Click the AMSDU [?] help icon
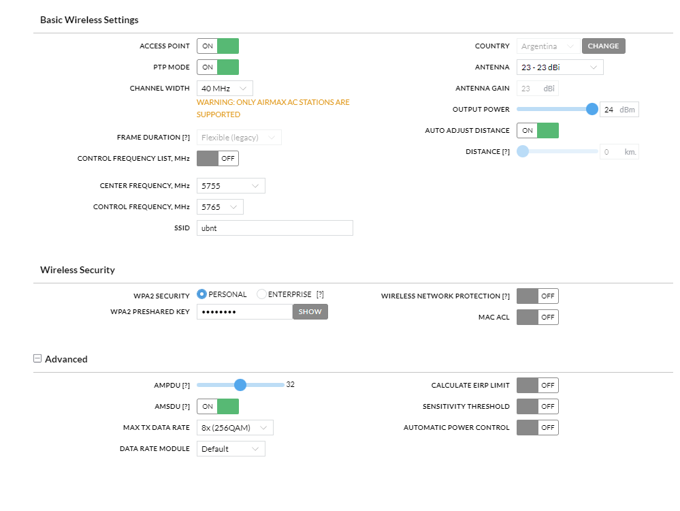This screenshot has width=680, height=511. [x=185, y=407]
